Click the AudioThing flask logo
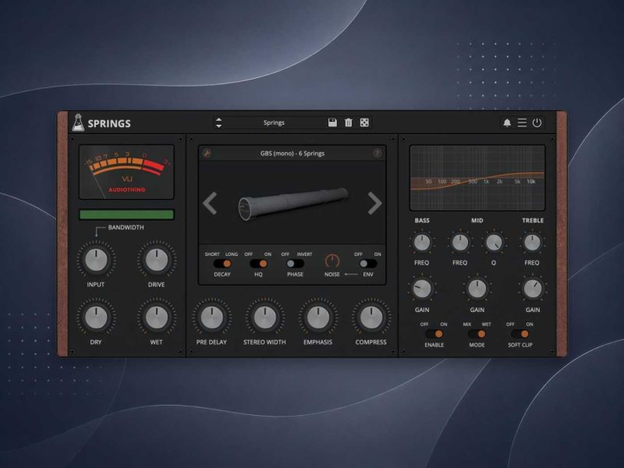This screenshot has height=468, width=624. pyautogui.click(x=78, y=122)
